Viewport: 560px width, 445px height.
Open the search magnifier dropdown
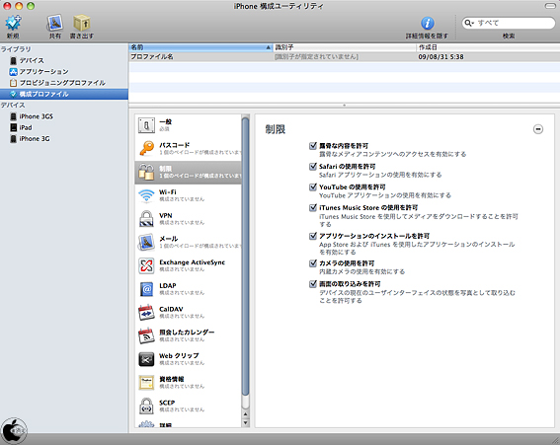(469, 24)
